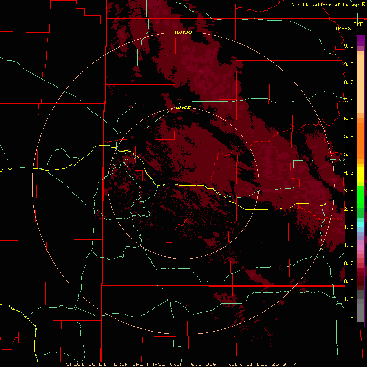This screenshot has height=367, width=367.
Task: Click the 11 DEC 25 04:47 timestamp
Action: [274, 364]
